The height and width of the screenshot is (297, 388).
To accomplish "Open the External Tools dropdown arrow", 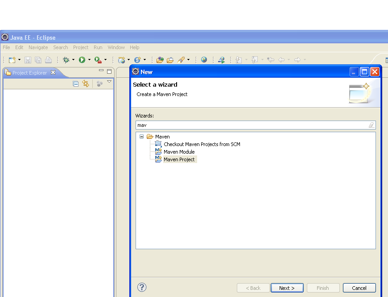I will coord(105,60).
